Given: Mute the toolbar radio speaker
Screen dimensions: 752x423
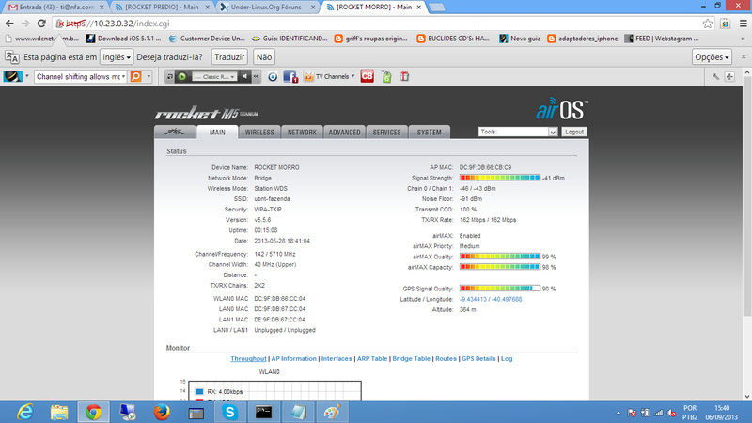Looking at the screenshot, I should click(x=244, y=77).
